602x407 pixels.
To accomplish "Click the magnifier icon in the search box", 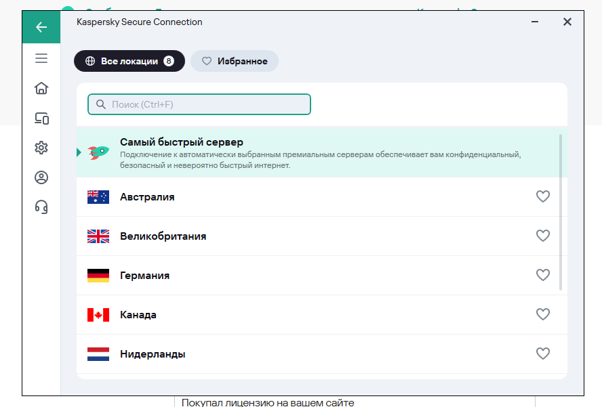I will point(100,104).
